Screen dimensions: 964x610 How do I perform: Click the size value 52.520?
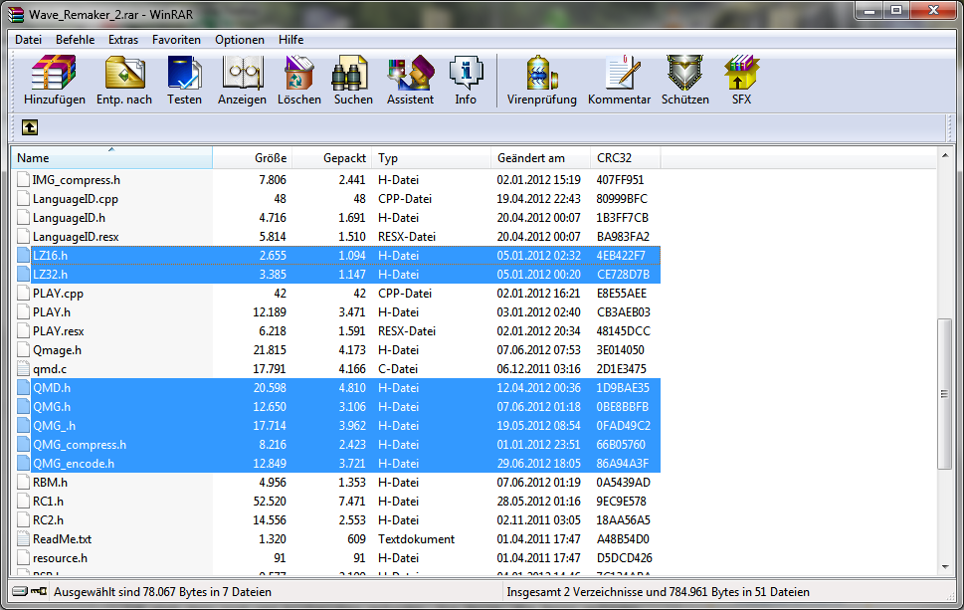(270, 502)
